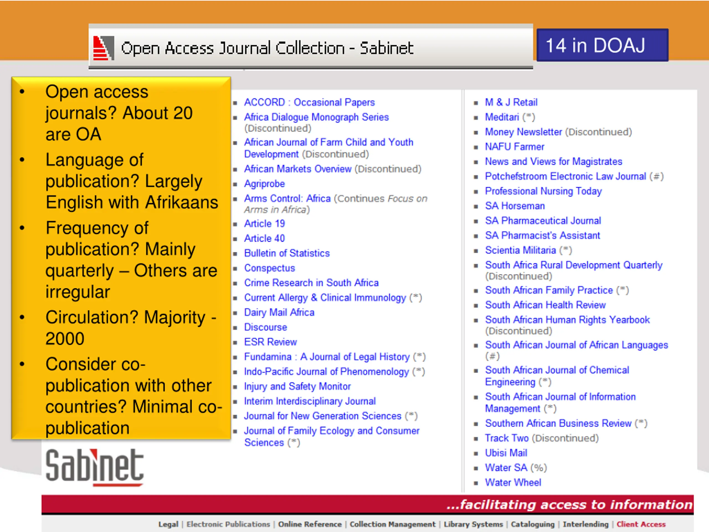The image size is (709, 532).
Task: Go to Collection Management footer menu
Action: click(393, 524)
